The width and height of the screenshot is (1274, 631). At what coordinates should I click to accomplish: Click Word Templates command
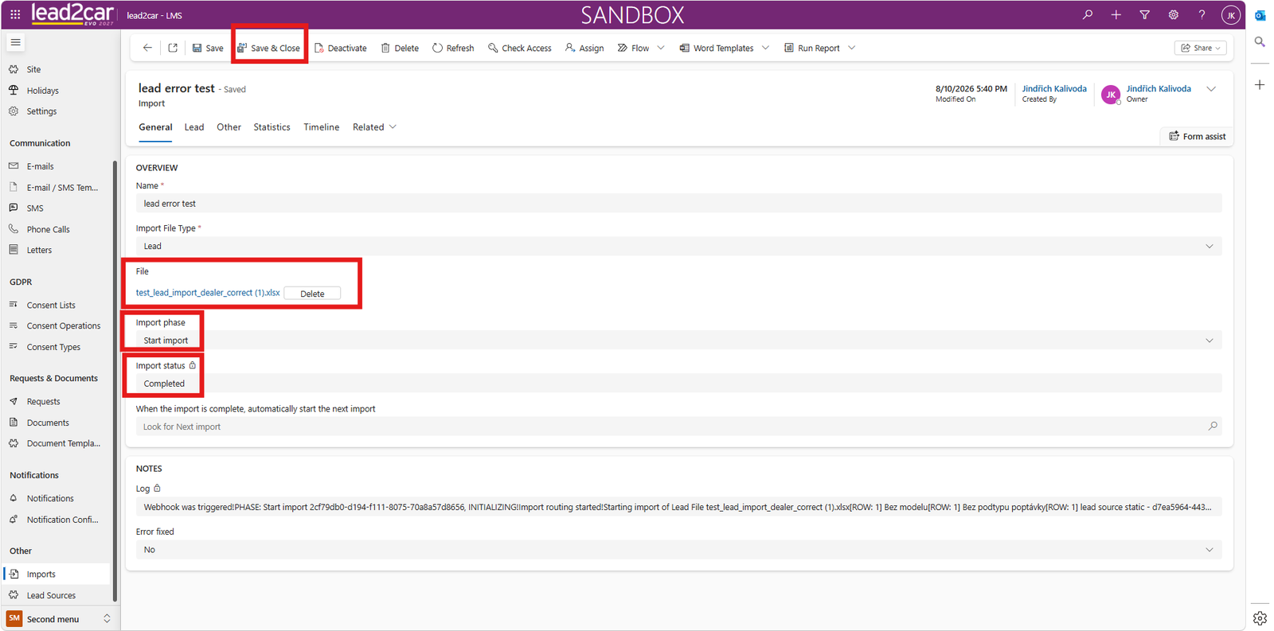tap(716, 48)
